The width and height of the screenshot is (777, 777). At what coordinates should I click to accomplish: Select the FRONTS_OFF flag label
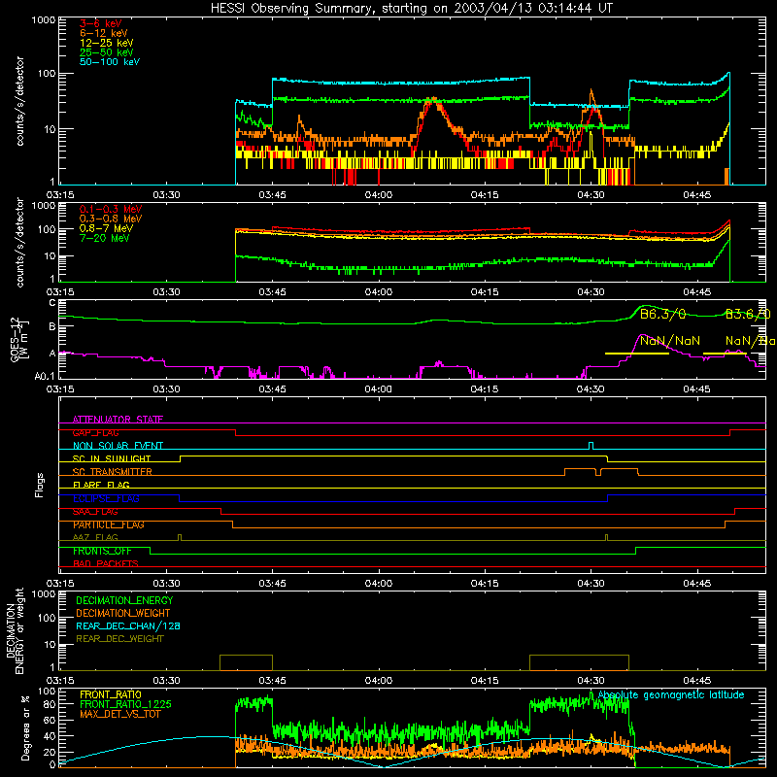102,551
